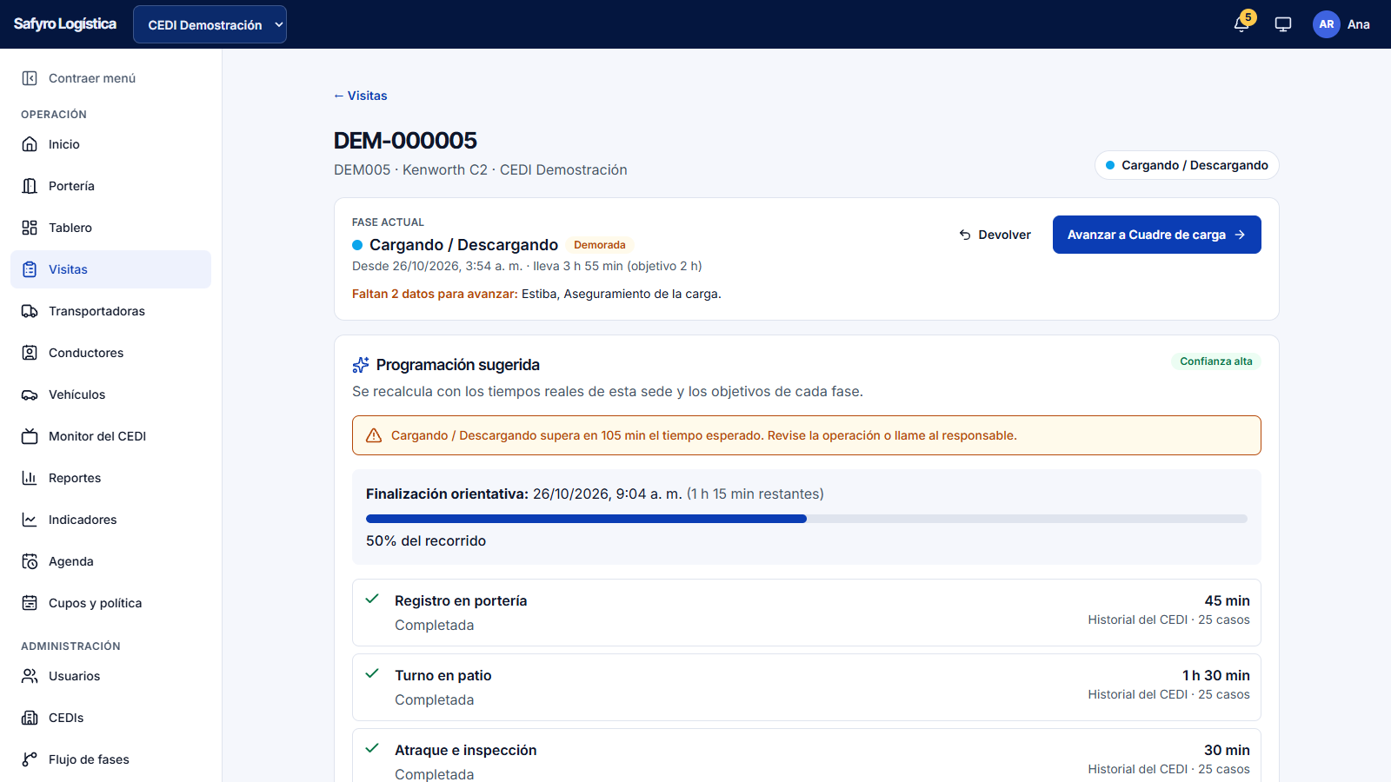The width and height of the screenshot is (1391, 782).
Task: Click the Reportes chart icon
Action: [30, 478]
